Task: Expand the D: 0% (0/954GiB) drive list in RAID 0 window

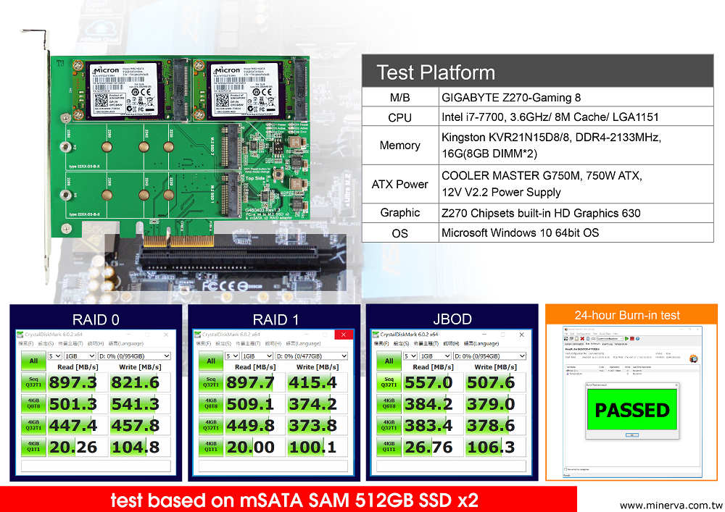Action: [134, 356]
